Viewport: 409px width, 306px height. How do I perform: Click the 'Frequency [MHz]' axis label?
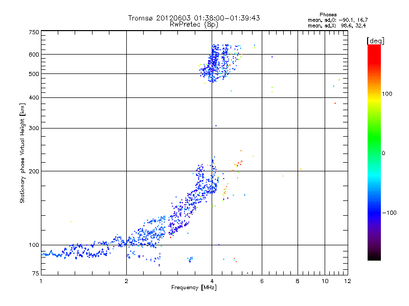[x=194, y=288]
